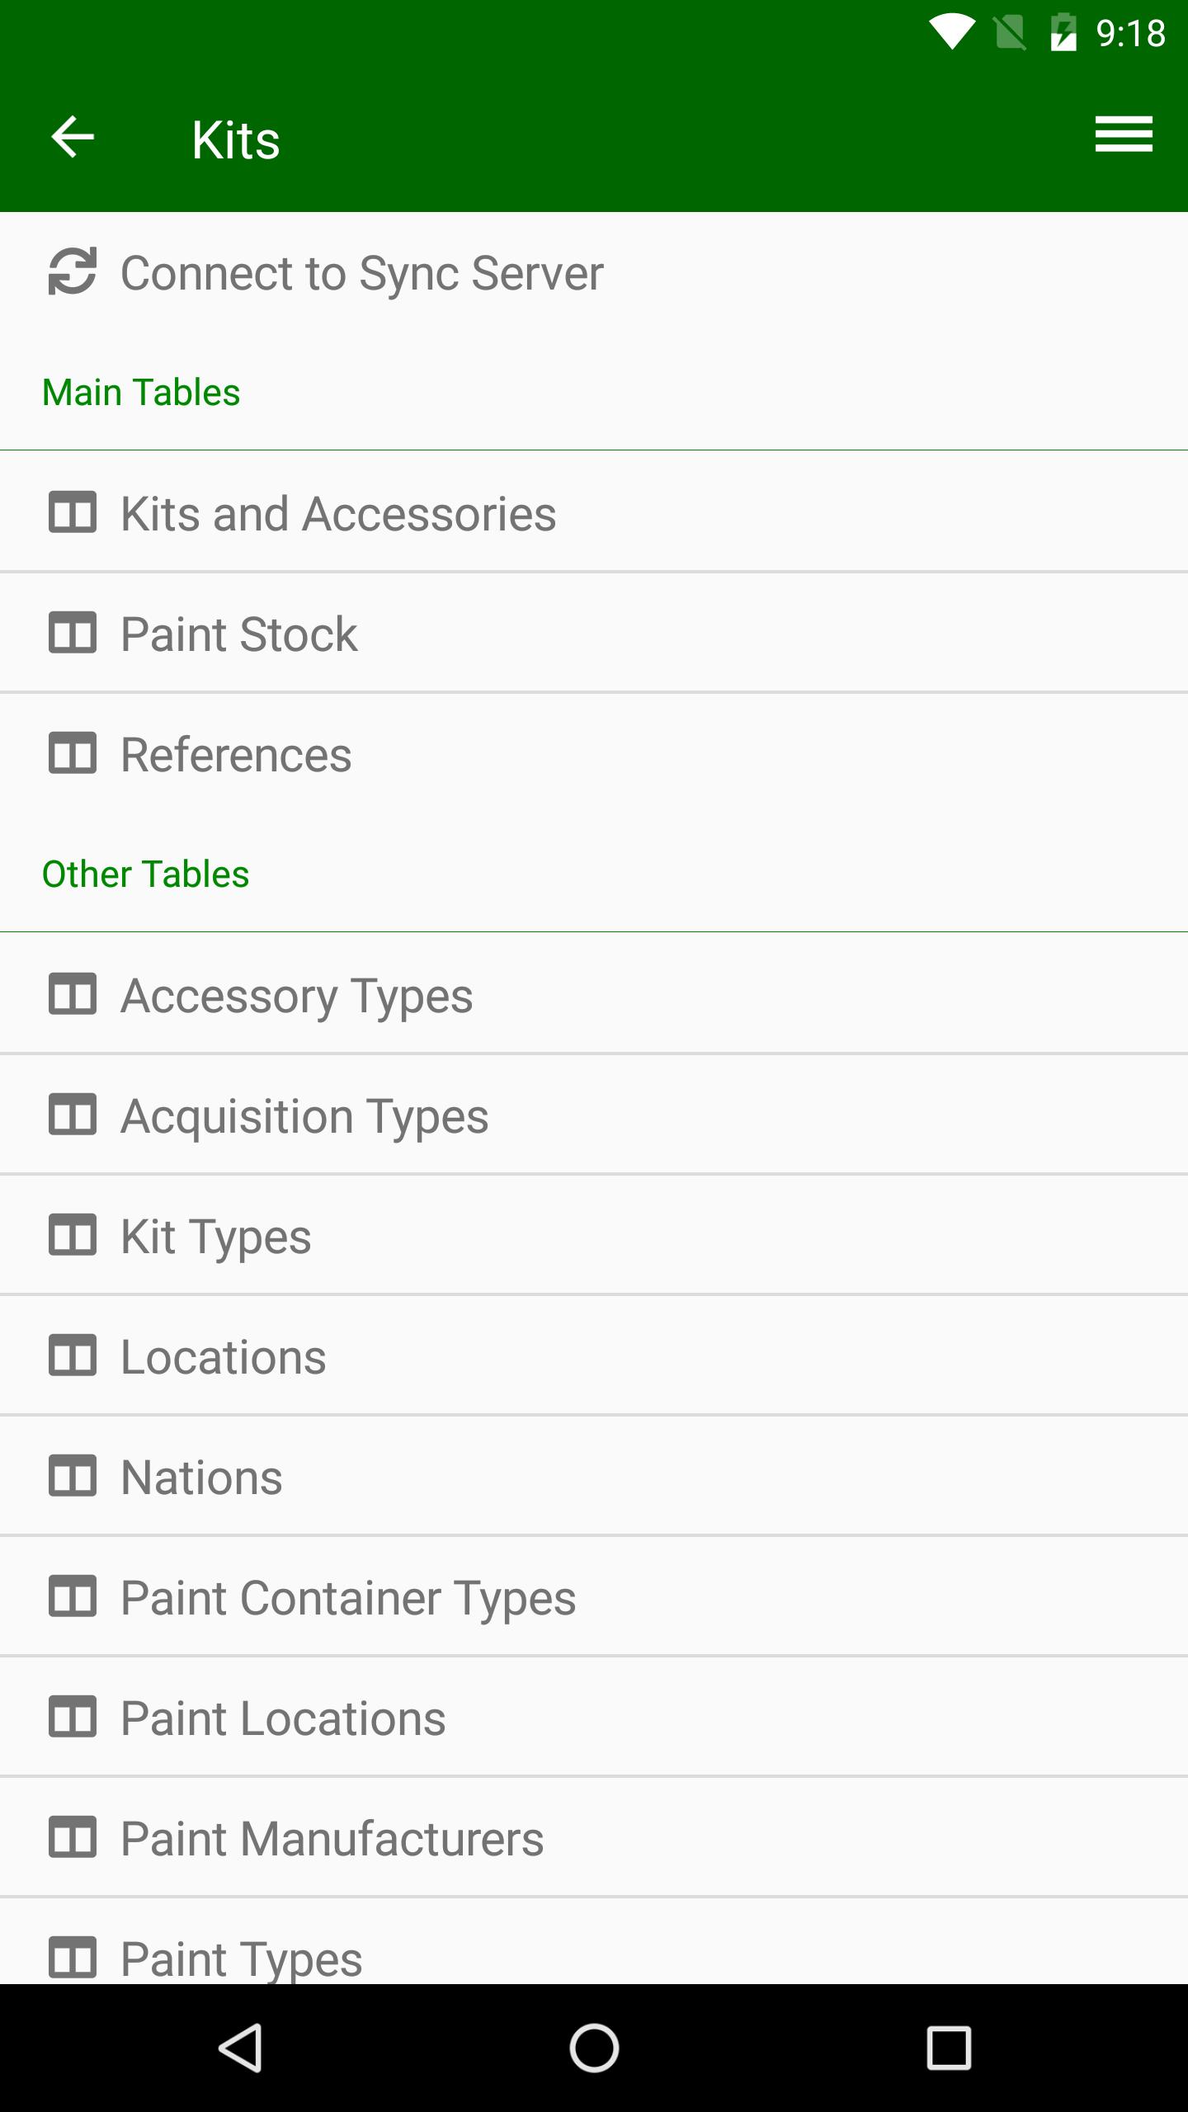Tap the back arrow in header
Viewport: 1188px width, 2112px height.
[x=73, y=137]
